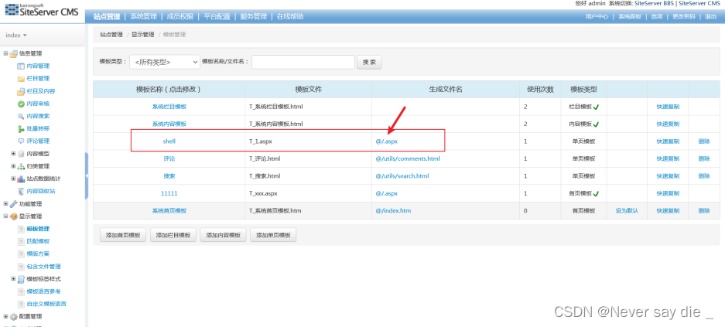
Task: Click the 搜索 button
Action: click(x=369, y=62)
